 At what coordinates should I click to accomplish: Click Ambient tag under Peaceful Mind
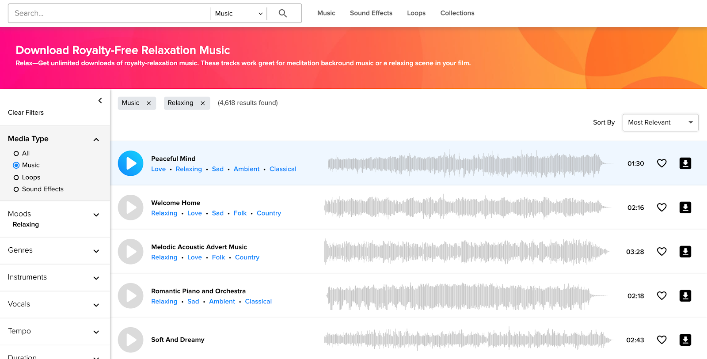coord(247,169)
